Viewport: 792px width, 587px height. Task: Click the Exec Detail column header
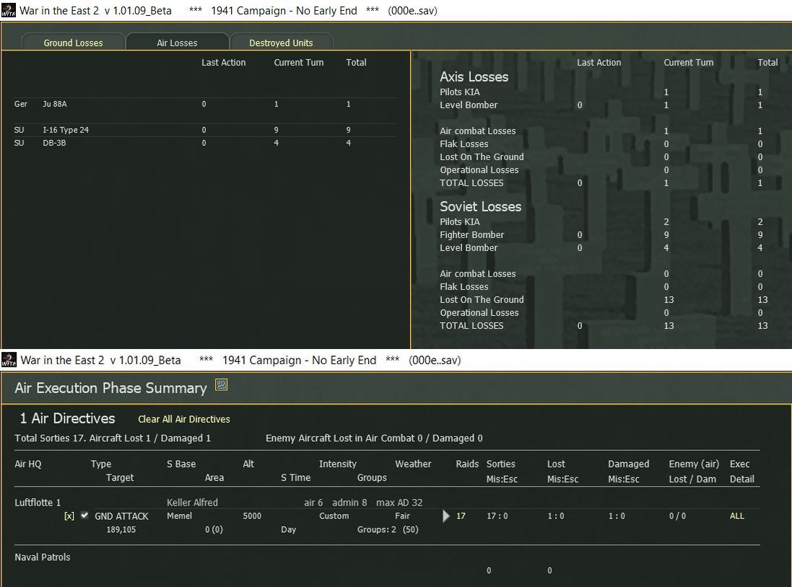(x=741, y=471)
